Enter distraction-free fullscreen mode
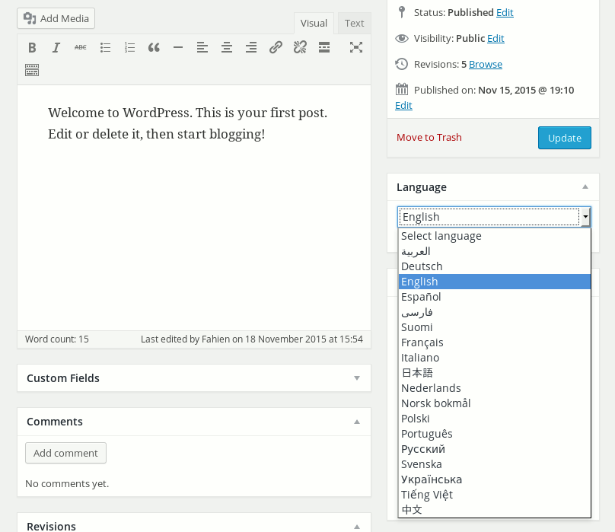Screen dimensions: 615x532 [356, 47]
